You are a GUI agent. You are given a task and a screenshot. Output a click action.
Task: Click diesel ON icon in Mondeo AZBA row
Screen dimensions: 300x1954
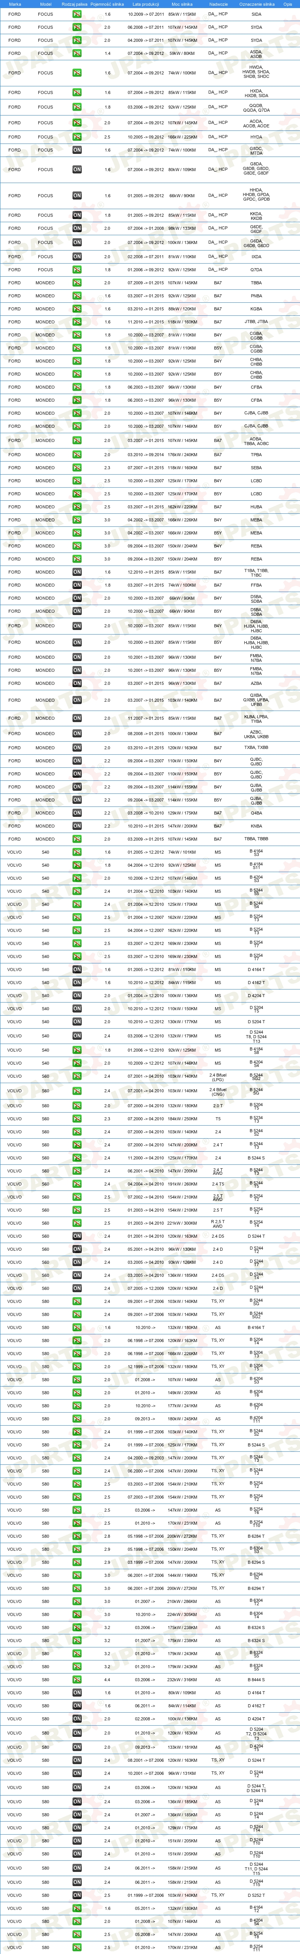[x=76, y=683]
